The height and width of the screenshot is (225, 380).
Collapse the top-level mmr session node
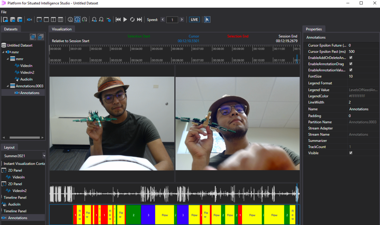tap(3, 52)
